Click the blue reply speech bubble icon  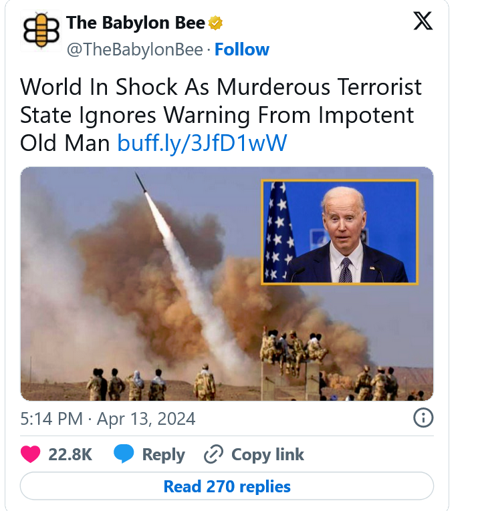124,454
